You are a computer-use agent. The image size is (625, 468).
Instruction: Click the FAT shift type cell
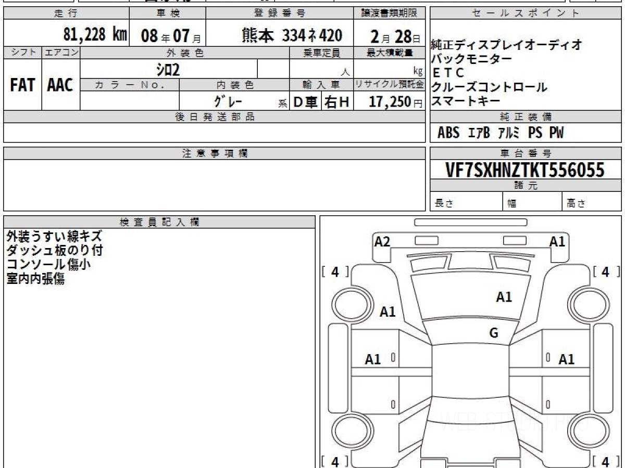22,85
